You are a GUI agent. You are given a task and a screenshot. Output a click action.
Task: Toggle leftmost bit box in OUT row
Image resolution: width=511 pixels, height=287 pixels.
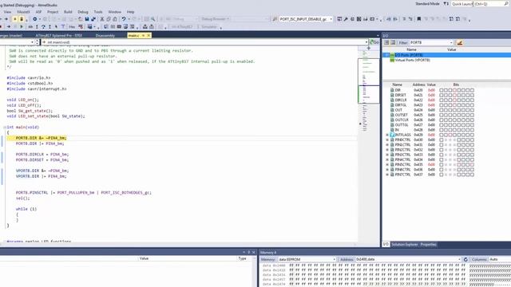tap(442, 110)
